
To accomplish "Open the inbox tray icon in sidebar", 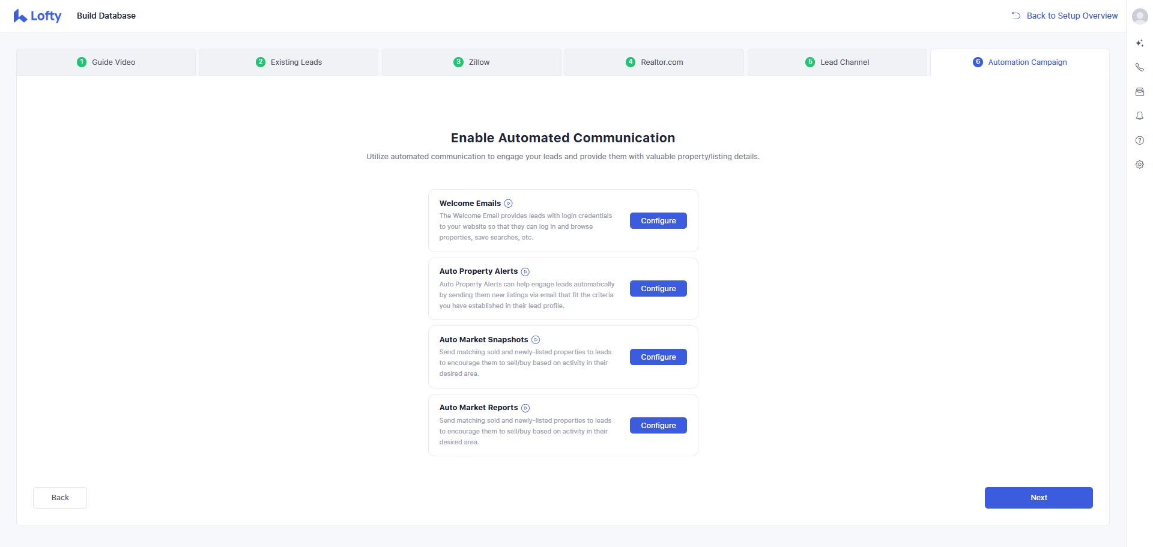I will tap(1139, 92).
